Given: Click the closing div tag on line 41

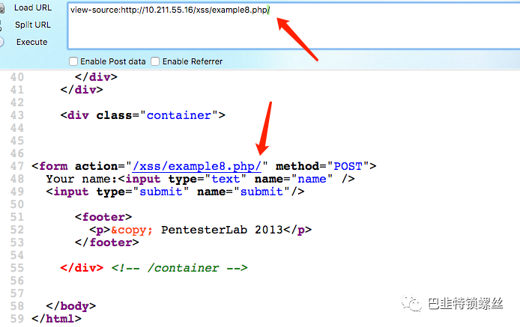Looking at the screenshot, I should 82,90.
